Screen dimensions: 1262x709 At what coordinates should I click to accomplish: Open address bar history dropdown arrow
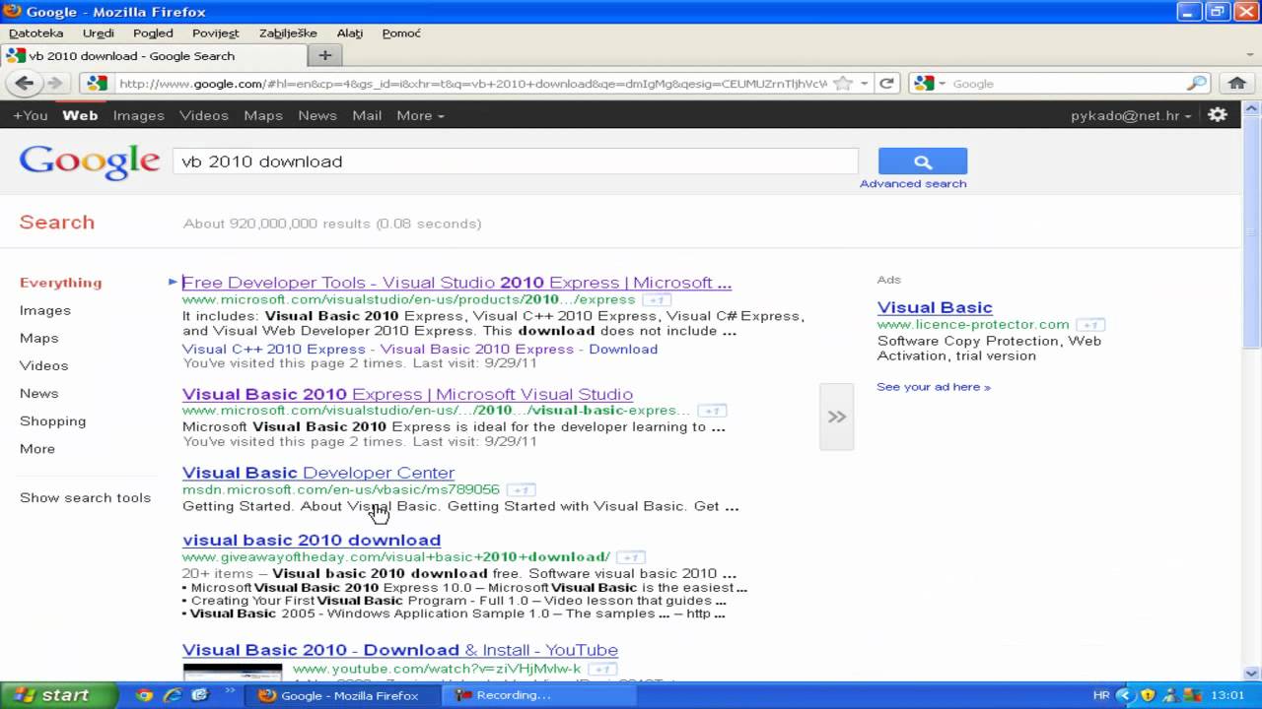pos(865,84)
